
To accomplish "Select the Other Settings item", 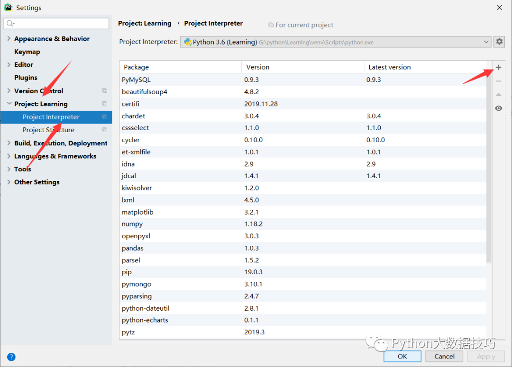I will pyautogui.click(x=37, y=182).
